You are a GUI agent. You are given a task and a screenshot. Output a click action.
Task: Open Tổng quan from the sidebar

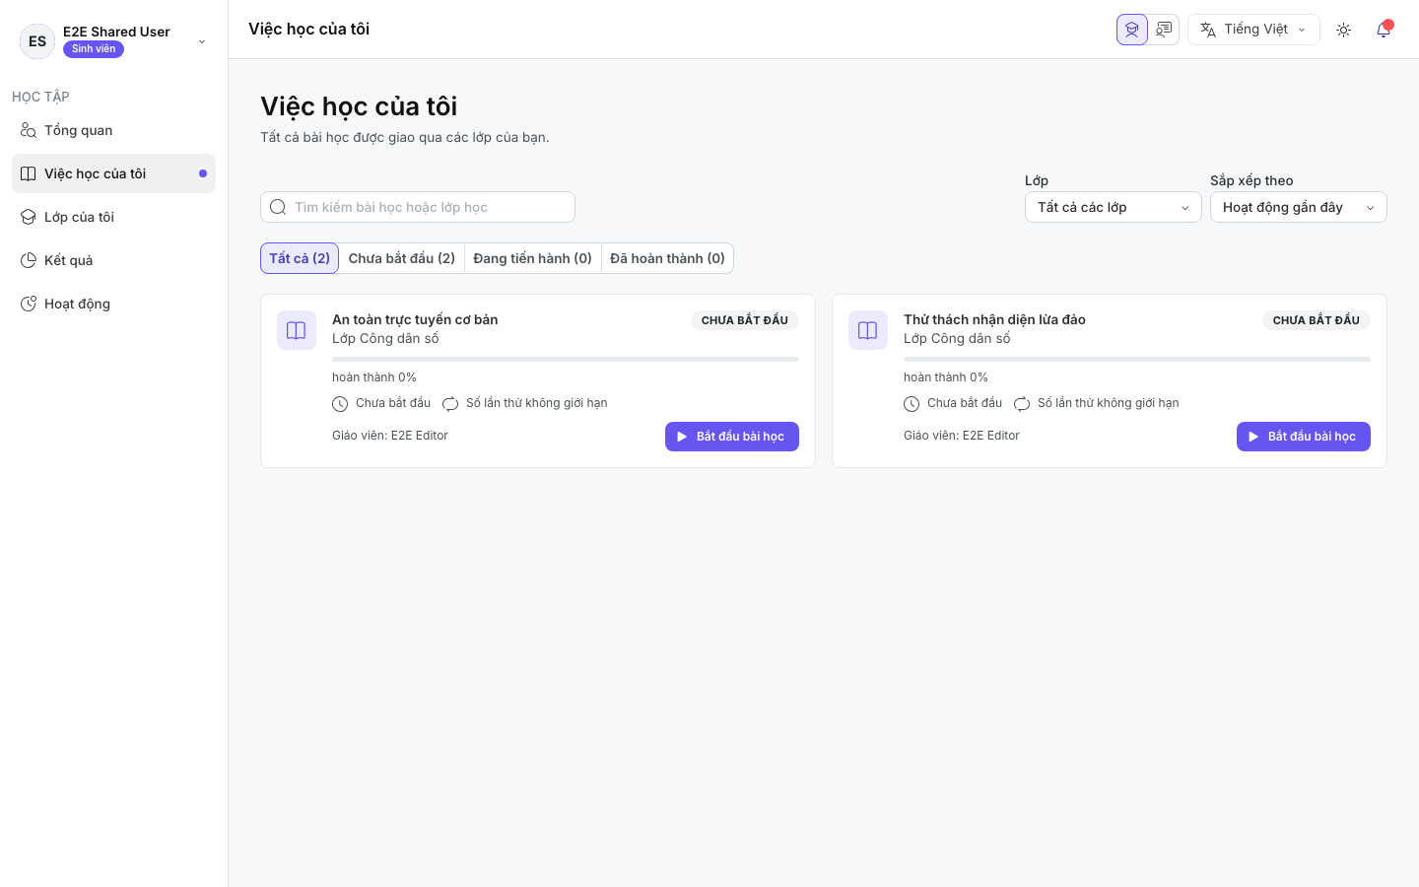(113, 130)
